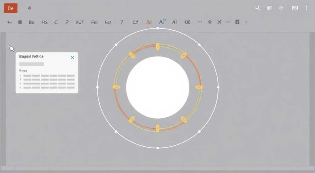Click the upper-left yellow marker on ring
315x173 pixels.
tap(132, 55)
